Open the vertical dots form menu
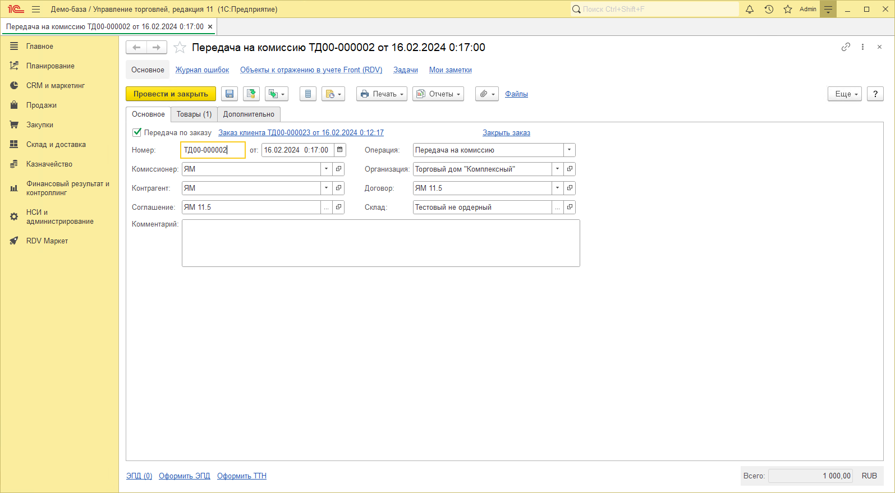The width and height of the screenshot is (895, 493). pyautogui.click(x=862, y=47)
